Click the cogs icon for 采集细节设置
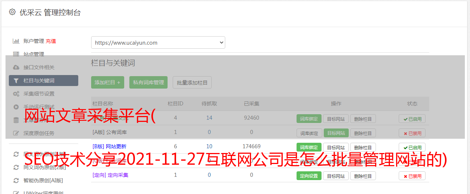470x194 pixels. click(x=16, y=94)
